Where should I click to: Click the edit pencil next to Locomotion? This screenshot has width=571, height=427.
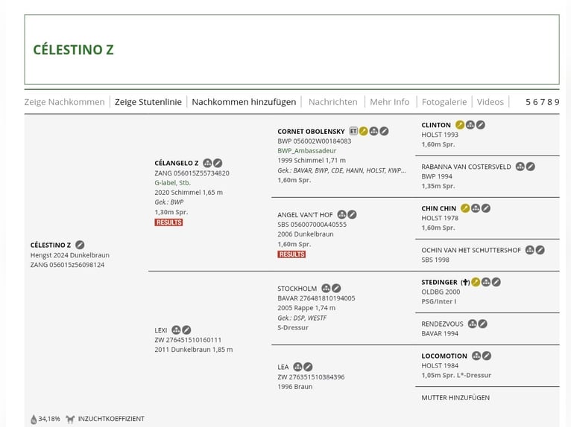(487, 356)
